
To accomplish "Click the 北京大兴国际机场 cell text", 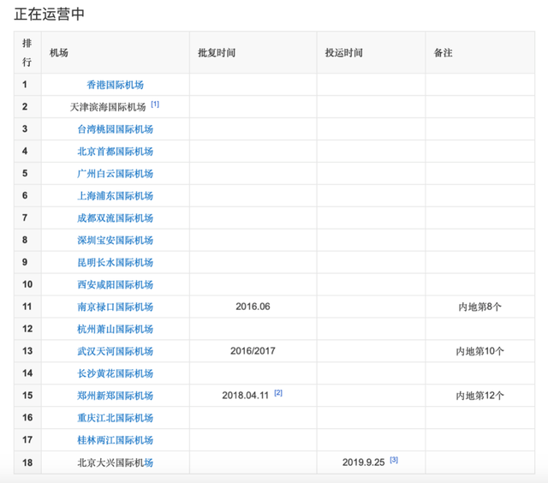I will tap(115, 462).
